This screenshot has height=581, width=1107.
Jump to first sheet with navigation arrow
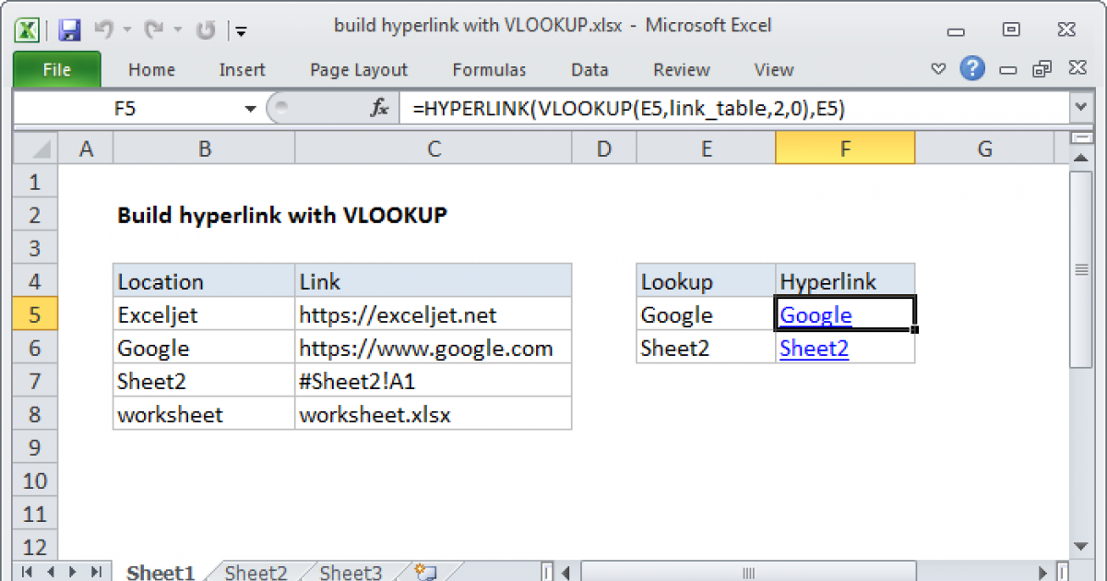25,572
